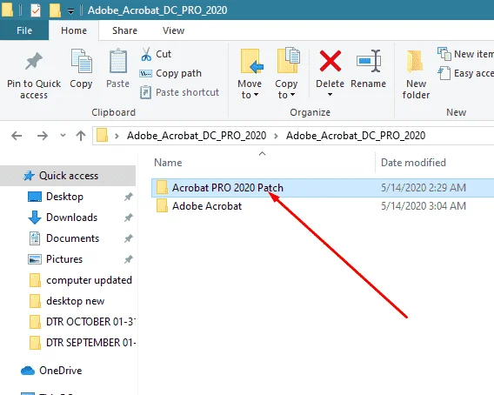Screen dimensions: 494x395
Task: Open Desktop in navigation pane
Action: (64, 197)
